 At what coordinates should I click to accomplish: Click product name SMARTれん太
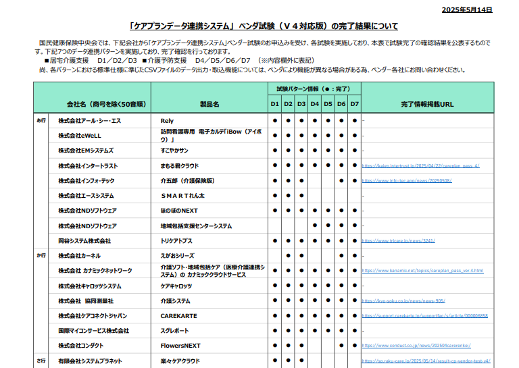point(182,196)
